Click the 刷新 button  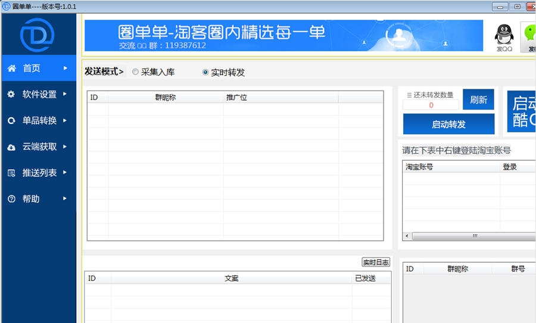(478, 100)
